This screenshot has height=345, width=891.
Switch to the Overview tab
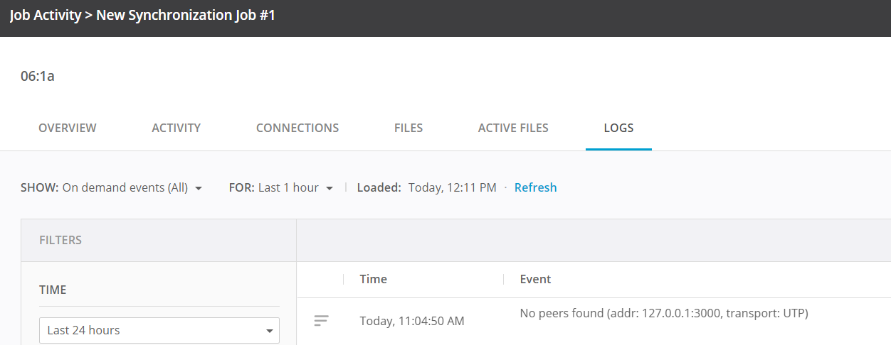68,128
